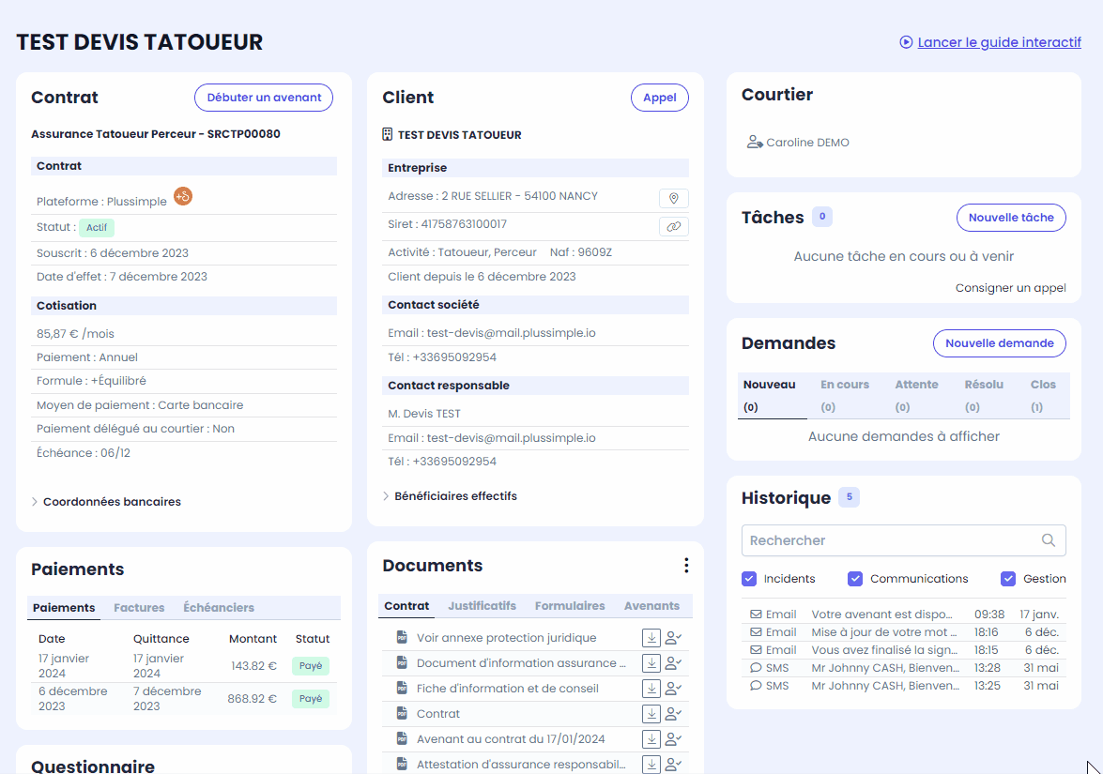This screenshot has width=1103, height=774.
Task: Uncheck the Incidents filter checkbox
Action: tap(748, 579)
